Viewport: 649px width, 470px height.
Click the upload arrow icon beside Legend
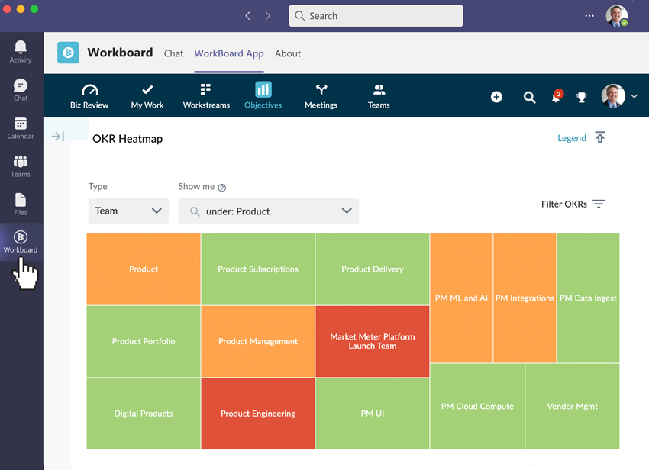tap(600, 137)
